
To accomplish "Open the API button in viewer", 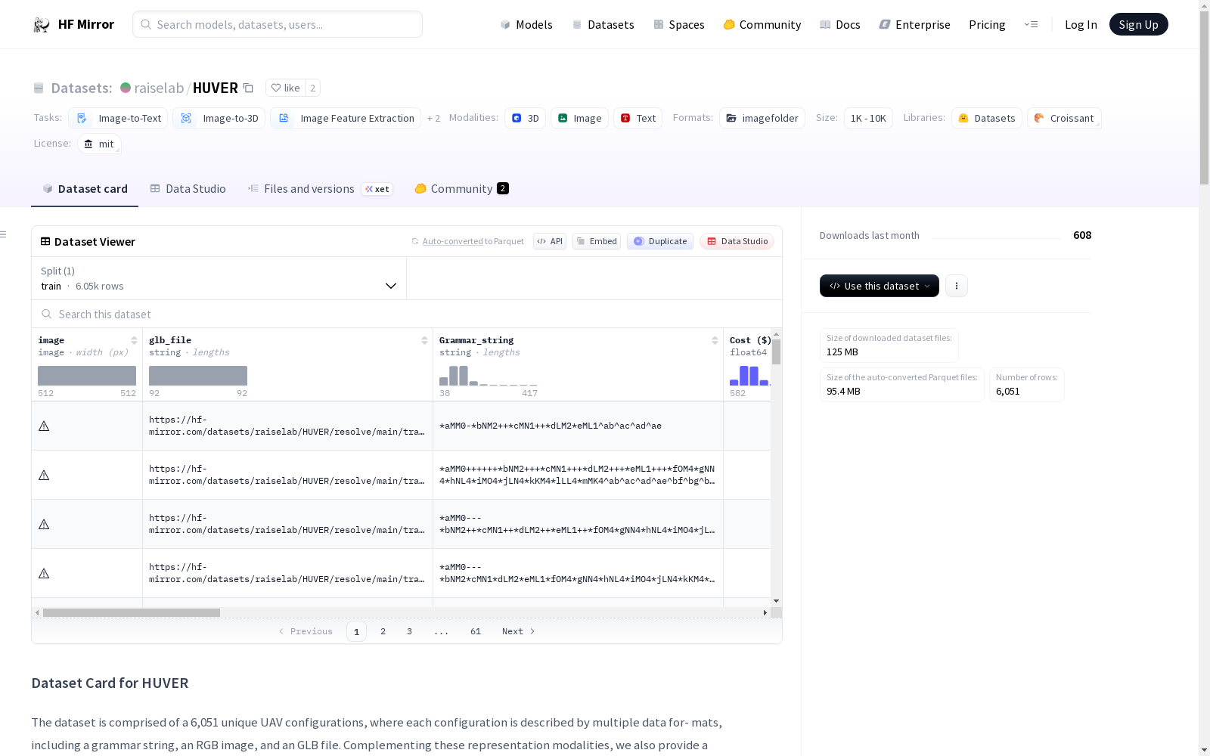I will (550, 241).
